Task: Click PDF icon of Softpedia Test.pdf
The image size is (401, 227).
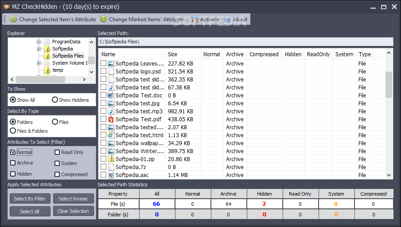Action: point(111,119)
